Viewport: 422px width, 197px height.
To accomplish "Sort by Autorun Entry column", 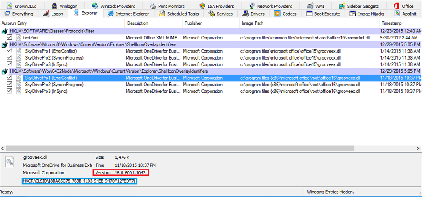I will pos(63,23).
